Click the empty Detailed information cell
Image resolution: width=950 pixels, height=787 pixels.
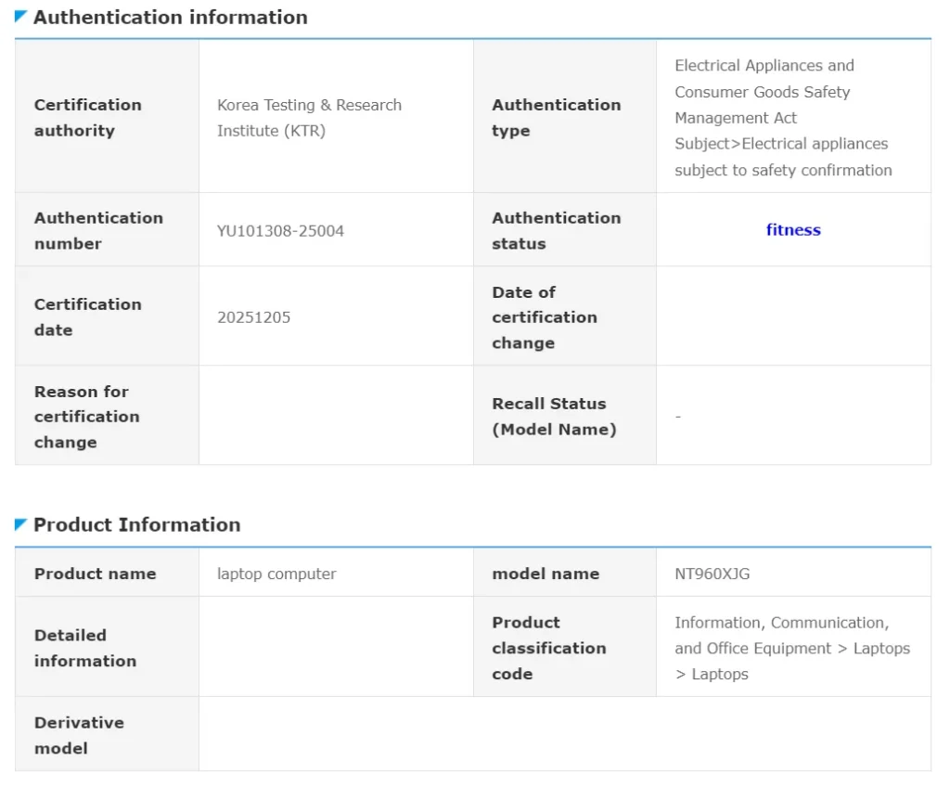click(x=336, y=647)
